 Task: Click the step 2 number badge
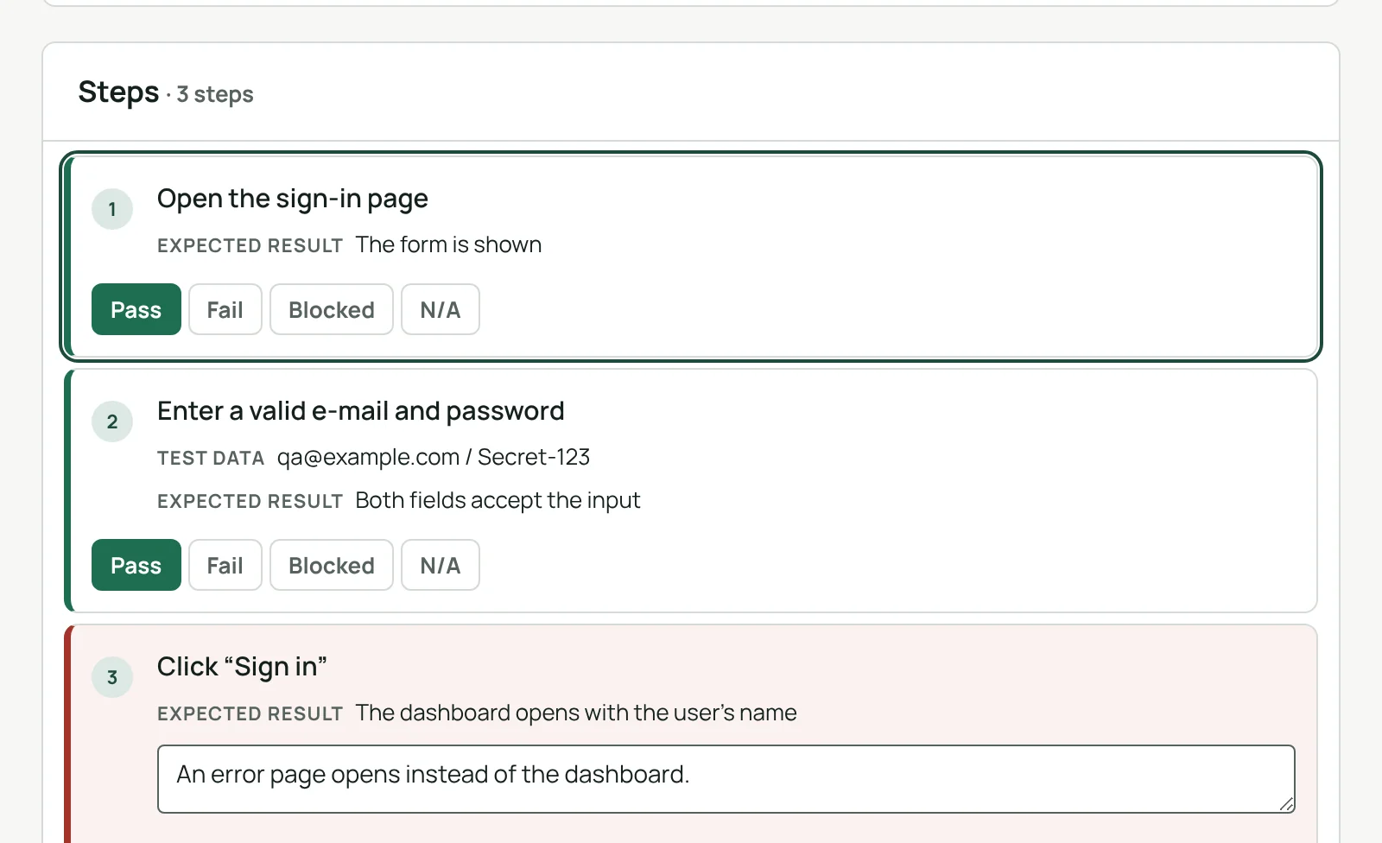pos(112,421)
